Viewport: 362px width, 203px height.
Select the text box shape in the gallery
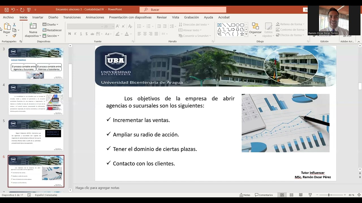click(219, 25)
